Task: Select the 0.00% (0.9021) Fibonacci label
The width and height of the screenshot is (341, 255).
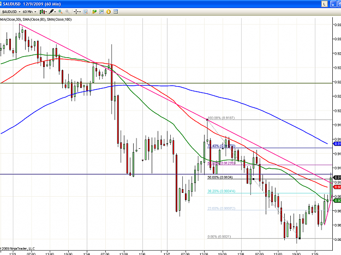Action: click(x=219, y=236)
